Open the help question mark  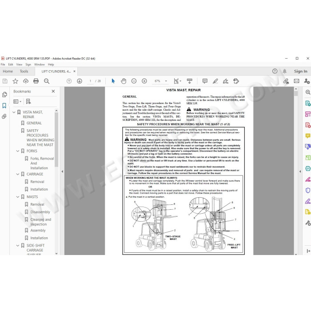[x=275, y=71]
